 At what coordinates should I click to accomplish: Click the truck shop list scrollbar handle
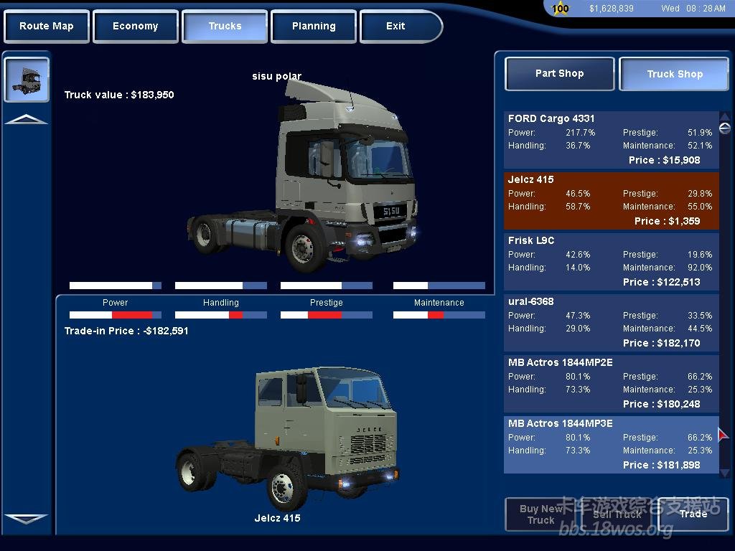(x=725, y=128)
